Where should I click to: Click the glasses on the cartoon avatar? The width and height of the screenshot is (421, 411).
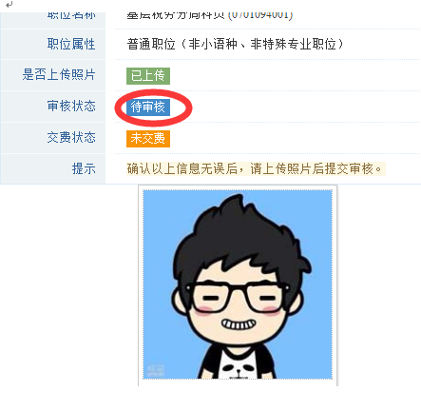coord(238,297)
